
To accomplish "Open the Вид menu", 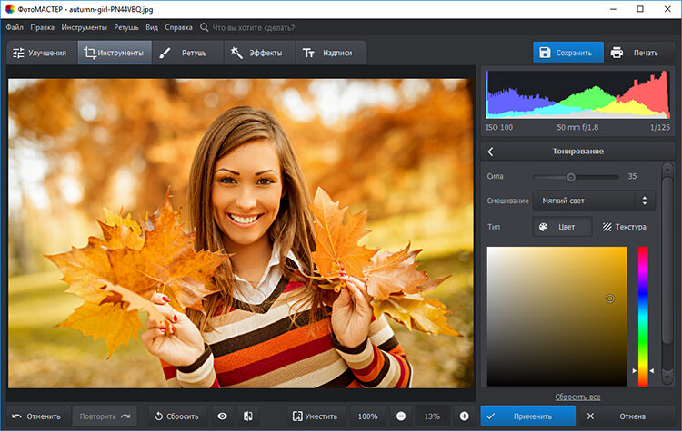I will coord(151,27).
